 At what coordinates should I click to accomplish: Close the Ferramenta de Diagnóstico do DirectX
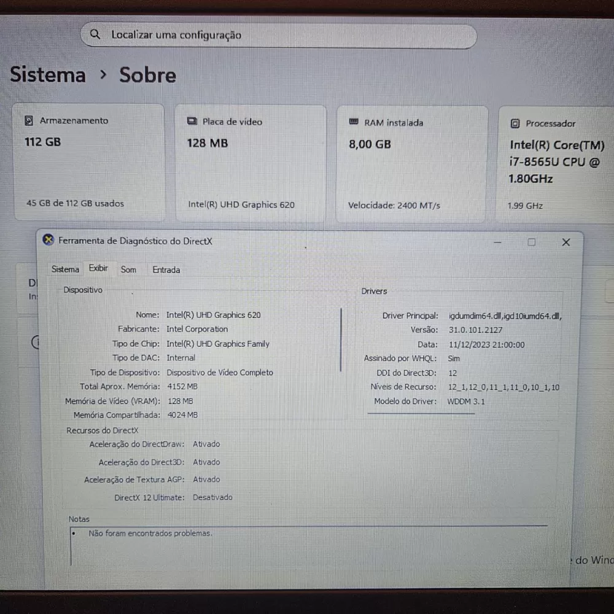pos(565,242)
